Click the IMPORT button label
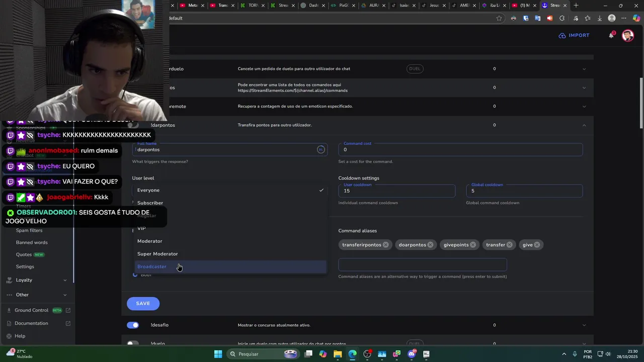This screenshot has height=362, width=644. [x=579, y=35]
